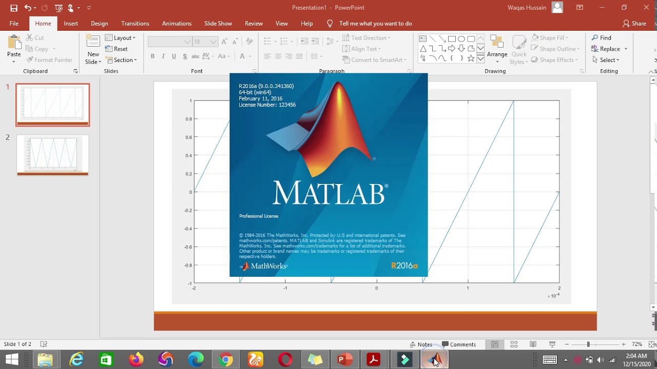Image resolution: width=657 pixels, height=369 pixels.
Task: Increase font size with the larger A
Action: (225, 42)
